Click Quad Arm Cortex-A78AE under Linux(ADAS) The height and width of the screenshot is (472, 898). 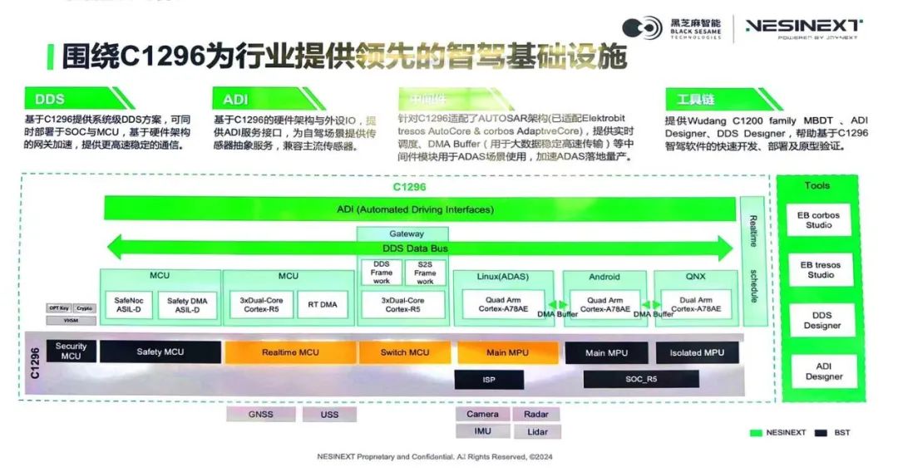tap(503, 304)
